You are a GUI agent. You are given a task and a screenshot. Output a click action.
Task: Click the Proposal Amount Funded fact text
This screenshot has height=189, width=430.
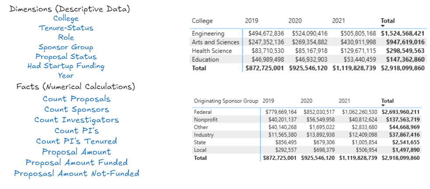click(77, 162)
